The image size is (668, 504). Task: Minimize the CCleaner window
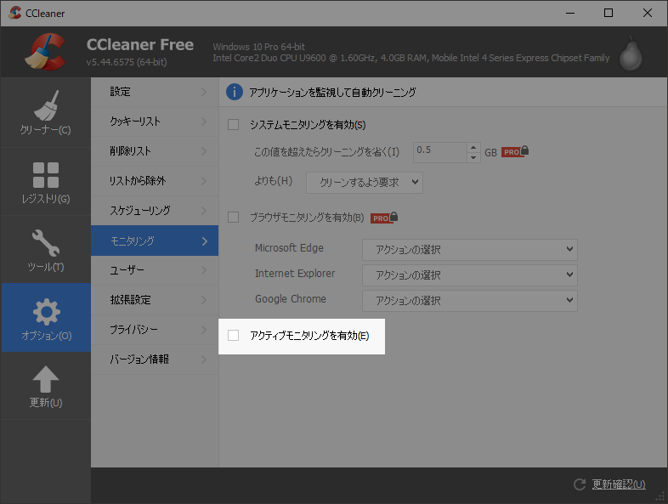pos(570,14)
